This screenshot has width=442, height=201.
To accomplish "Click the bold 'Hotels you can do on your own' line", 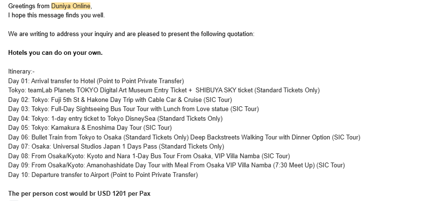I will (x=56, y=53).
